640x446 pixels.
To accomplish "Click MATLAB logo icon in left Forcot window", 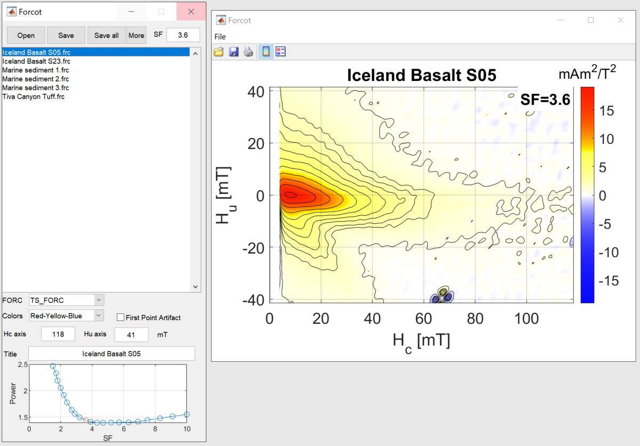I will pyautogui.click(x=11, y=11).
